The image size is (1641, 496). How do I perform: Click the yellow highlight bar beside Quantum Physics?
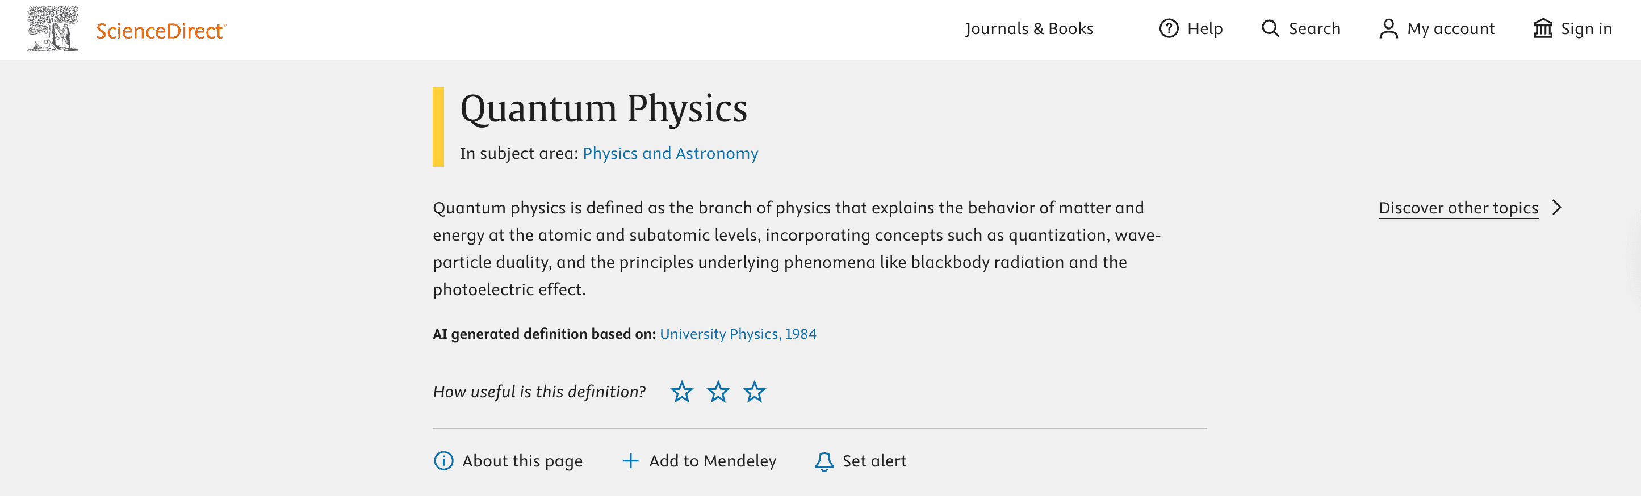tap(439, 126)
